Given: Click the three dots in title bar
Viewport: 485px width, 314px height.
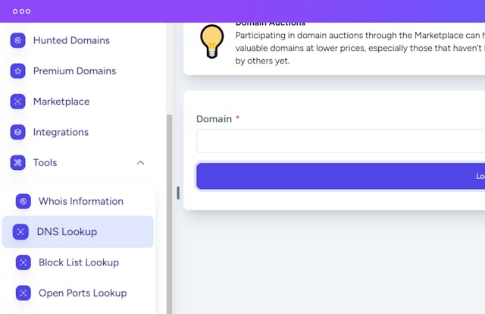Looking at the screenshot, I should (21, 11).
